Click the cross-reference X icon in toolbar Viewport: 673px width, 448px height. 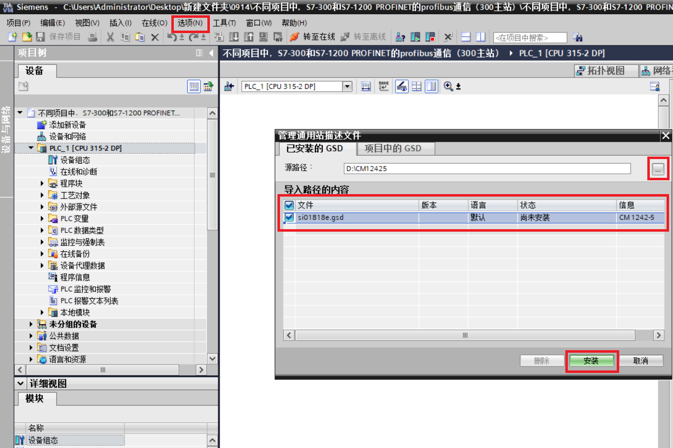448,37
